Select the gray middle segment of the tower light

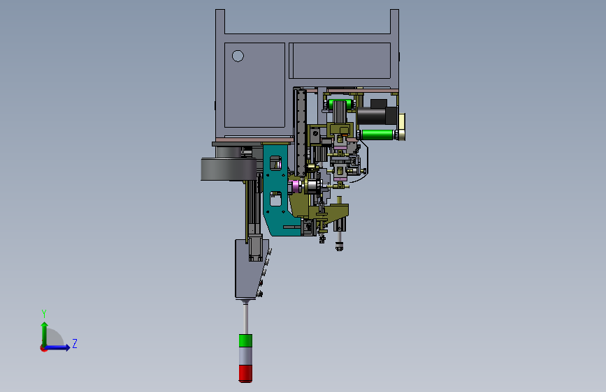tap(245, 356)
